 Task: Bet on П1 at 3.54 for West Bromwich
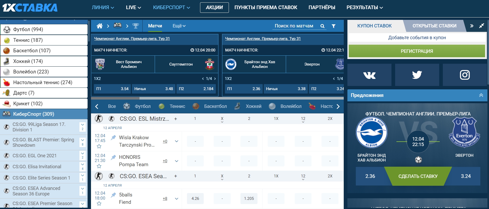click(x=112, y=89)
